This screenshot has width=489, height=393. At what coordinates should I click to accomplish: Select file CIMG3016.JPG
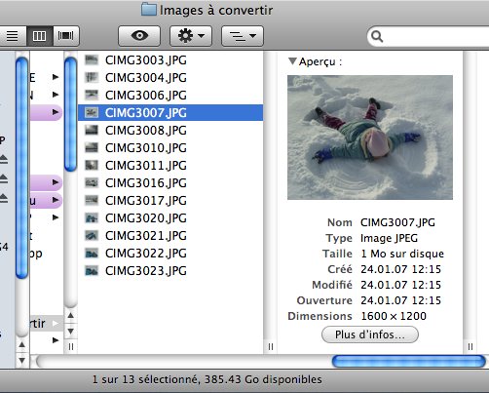(170, 183)
